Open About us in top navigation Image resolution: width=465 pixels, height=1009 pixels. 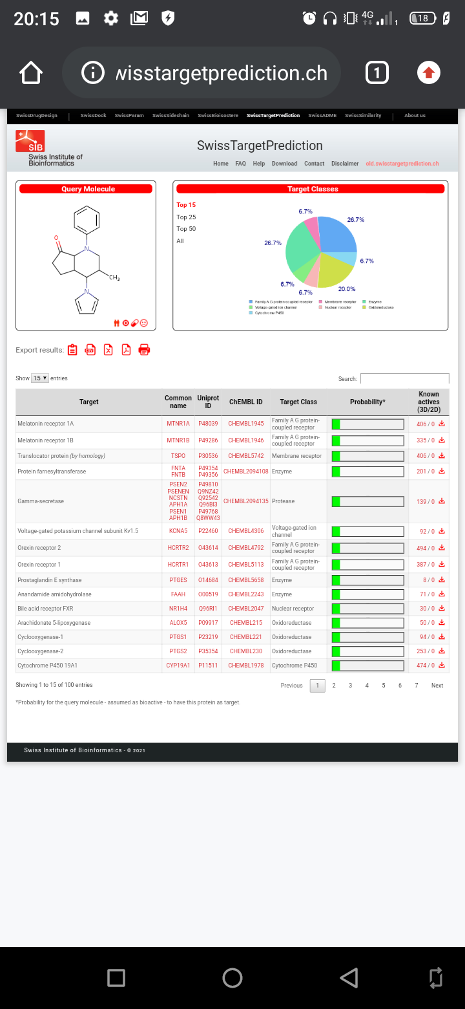(x=415, y=116)
